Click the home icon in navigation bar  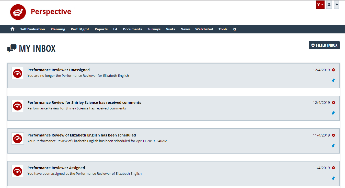(12, 29)
